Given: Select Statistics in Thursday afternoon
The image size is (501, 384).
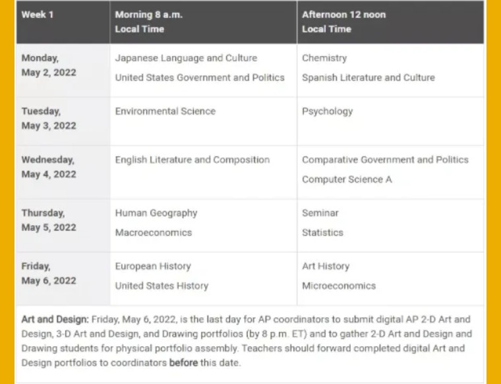Looking at the screenshot, I should [323, 233].
